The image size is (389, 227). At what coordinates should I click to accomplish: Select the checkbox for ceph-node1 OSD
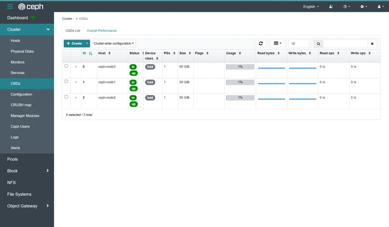pos(66,82)
